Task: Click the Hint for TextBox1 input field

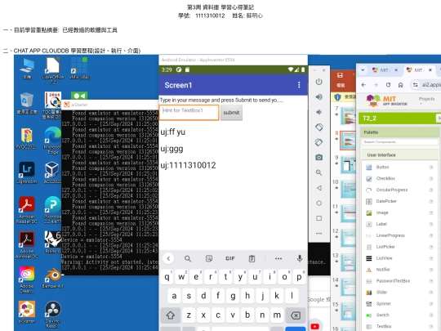Action: point(189,113)
